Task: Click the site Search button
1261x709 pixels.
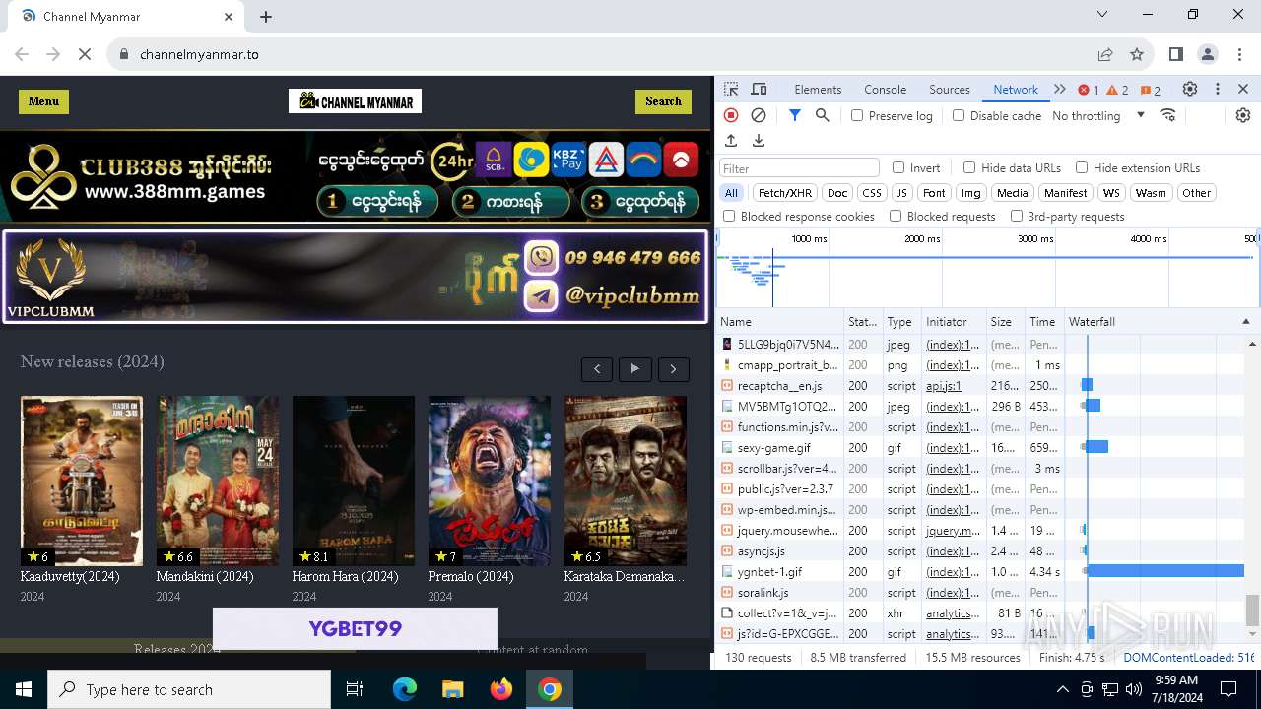Action: [x=663, y=101]
